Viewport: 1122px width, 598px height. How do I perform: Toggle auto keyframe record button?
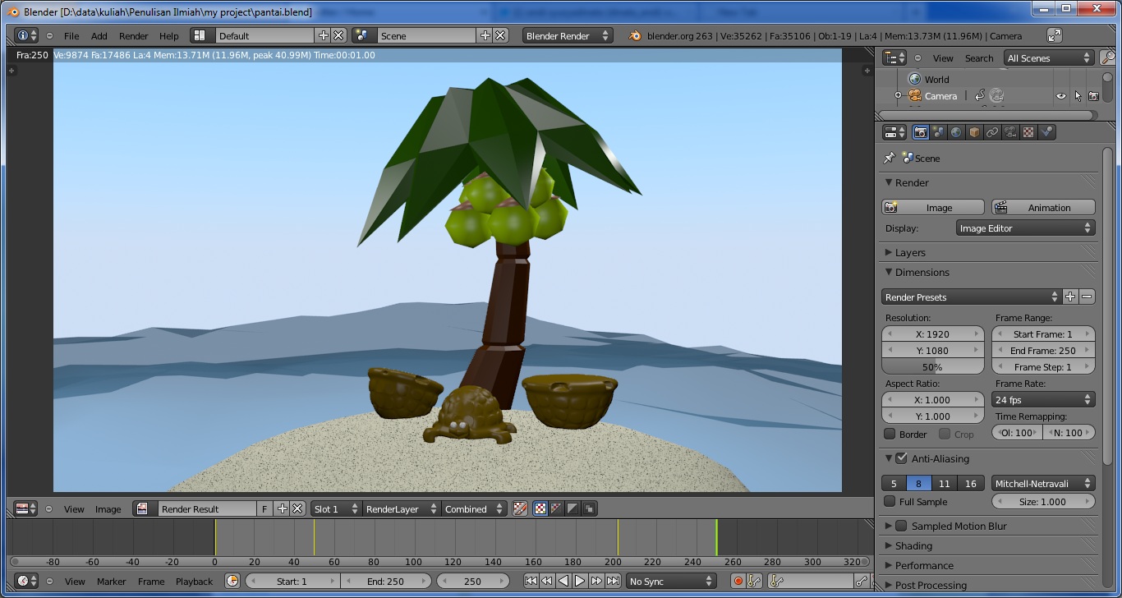click(738, 581)
